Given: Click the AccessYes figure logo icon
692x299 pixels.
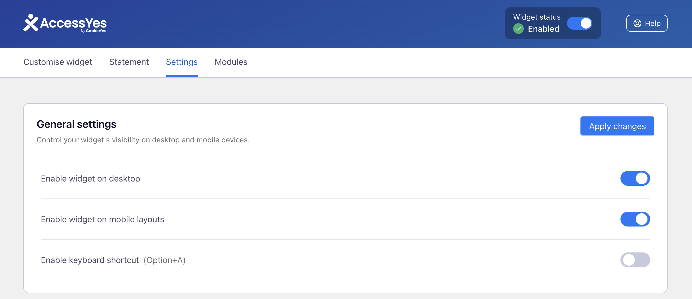Looking at the screenshot, I should coord(31,22).
